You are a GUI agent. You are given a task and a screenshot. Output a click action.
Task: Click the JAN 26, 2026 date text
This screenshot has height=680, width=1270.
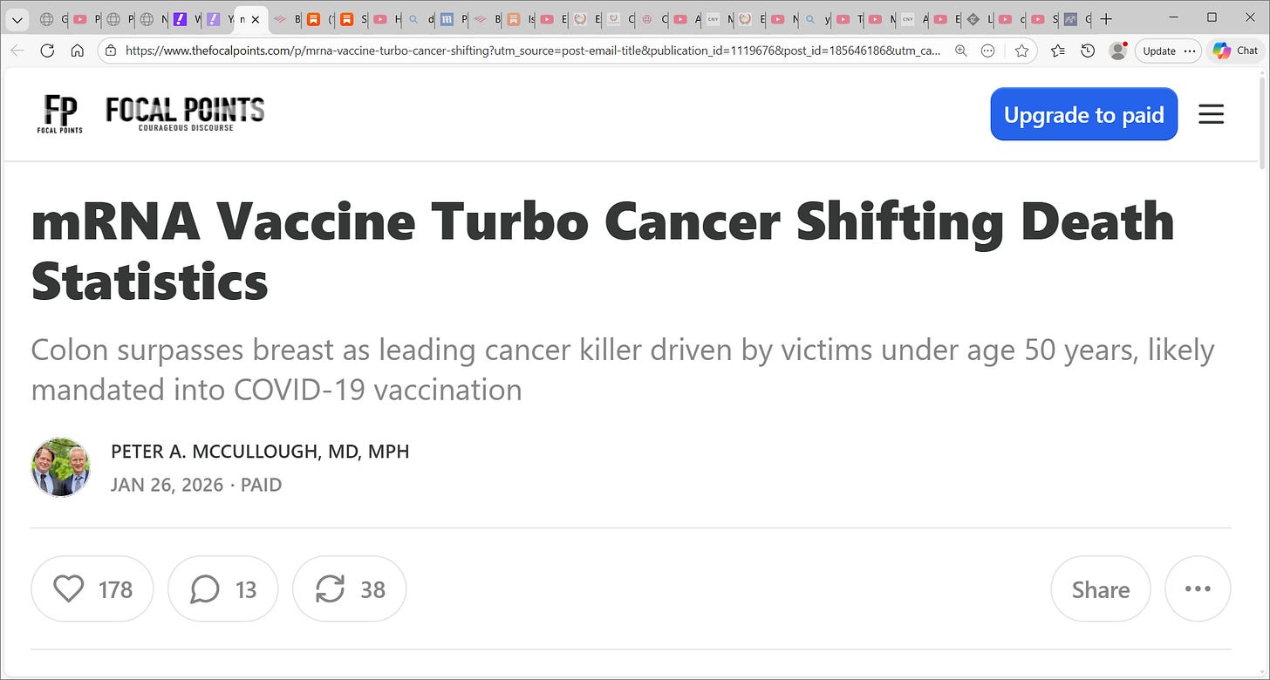click(x=167, y=485)
